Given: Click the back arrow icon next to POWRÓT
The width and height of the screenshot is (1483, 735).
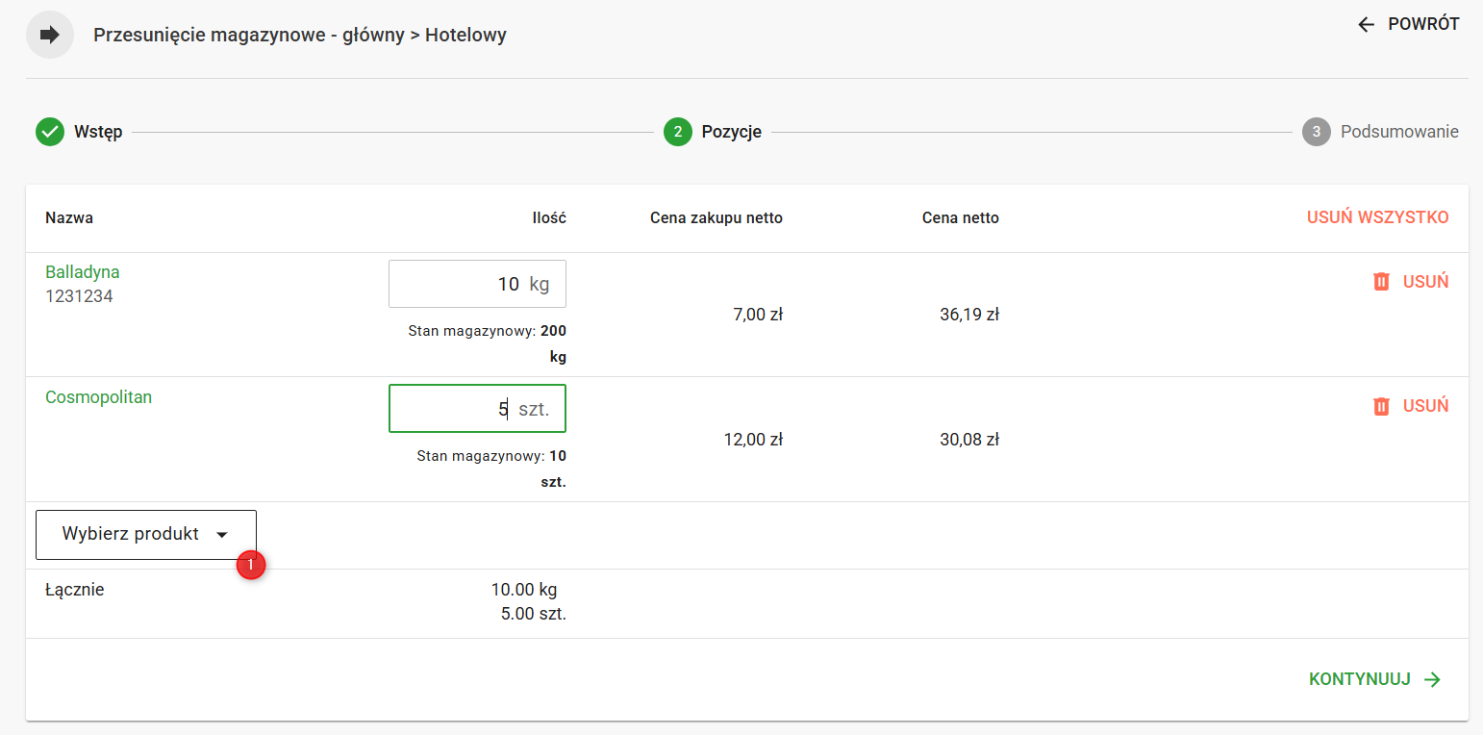Looking at the screenshot, I should (x=1366, y=24).
